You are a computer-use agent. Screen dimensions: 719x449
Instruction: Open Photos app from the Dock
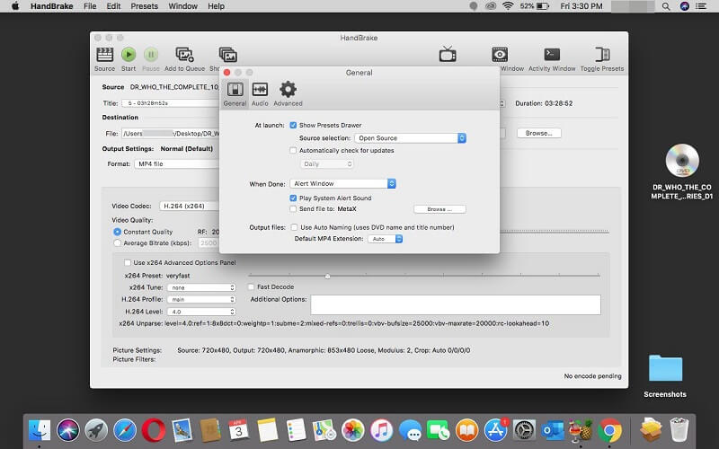pos(352,430)
